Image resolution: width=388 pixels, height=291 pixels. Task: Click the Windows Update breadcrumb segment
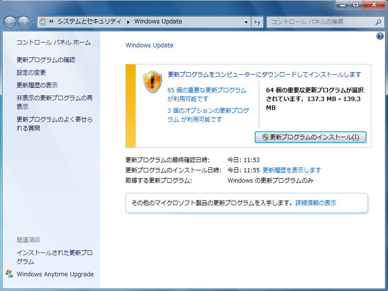pyautogui.click(x=158, y=21)
